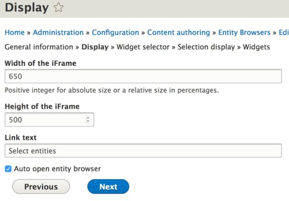The height and width of the screenshot is (201, 289).
Task: Go to the Home breadcrumb link
Action: click(14, 32)
